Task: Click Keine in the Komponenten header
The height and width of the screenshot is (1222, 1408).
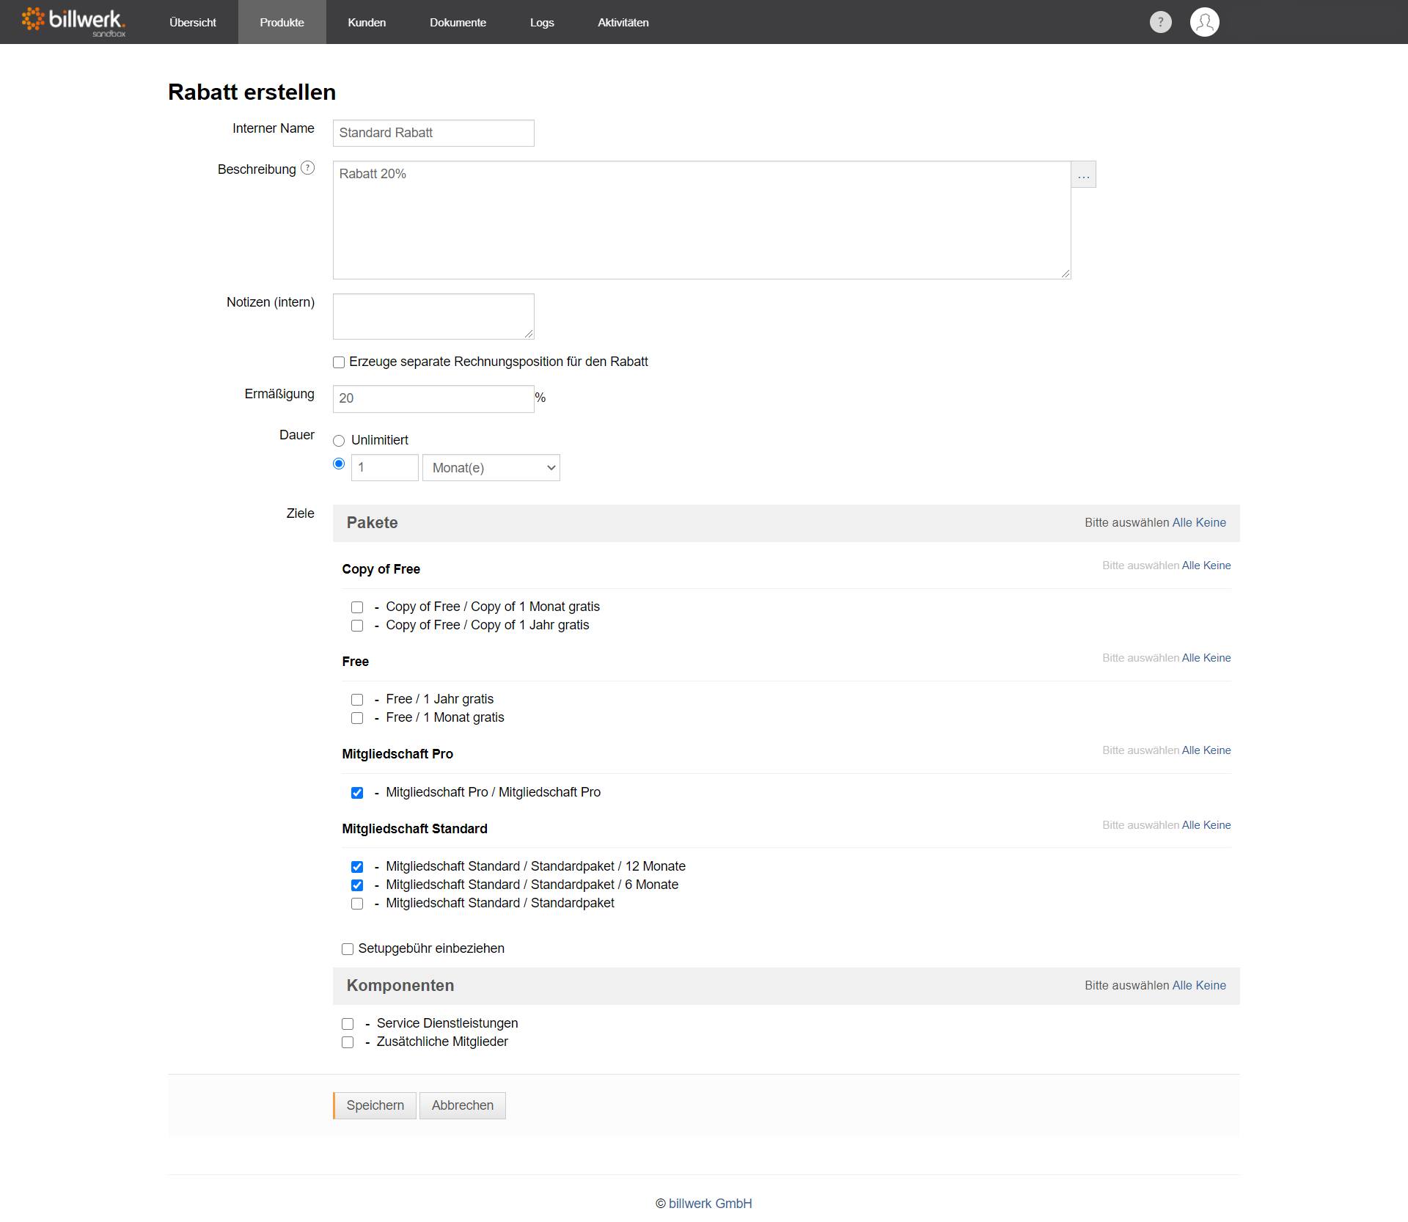Action: tap(1211, 985)
